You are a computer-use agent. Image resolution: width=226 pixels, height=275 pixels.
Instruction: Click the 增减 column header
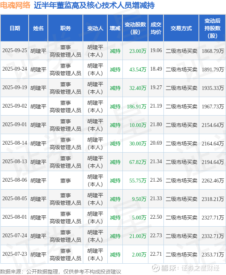[115, 28]
